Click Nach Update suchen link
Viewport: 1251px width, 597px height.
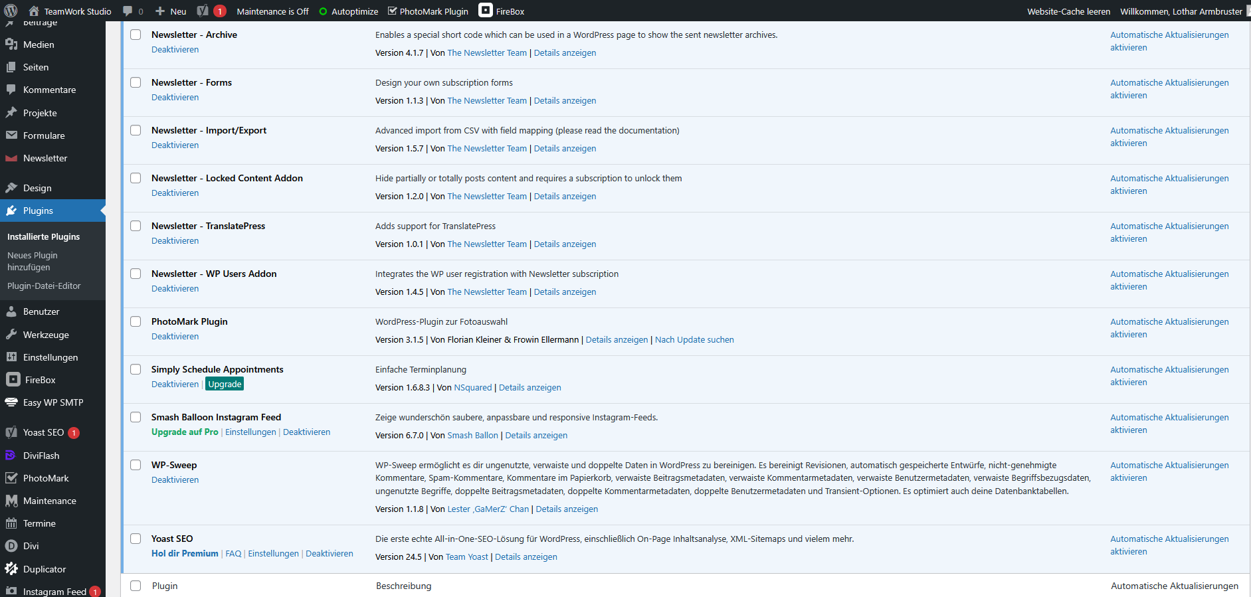(x=694, y=339)
